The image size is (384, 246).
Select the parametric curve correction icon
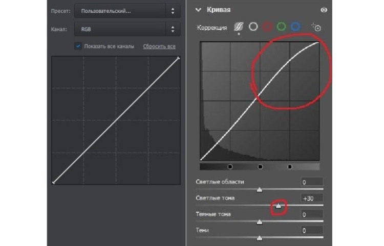click(239, 28)
